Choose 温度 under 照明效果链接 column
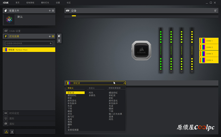 click(x=111, y=117)
